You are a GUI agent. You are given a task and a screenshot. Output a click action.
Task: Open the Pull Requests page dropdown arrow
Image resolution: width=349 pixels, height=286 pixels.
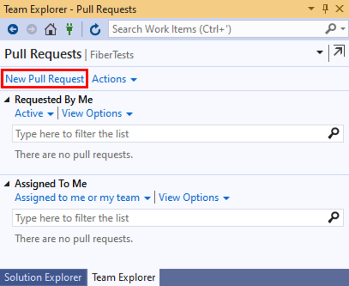320,53
